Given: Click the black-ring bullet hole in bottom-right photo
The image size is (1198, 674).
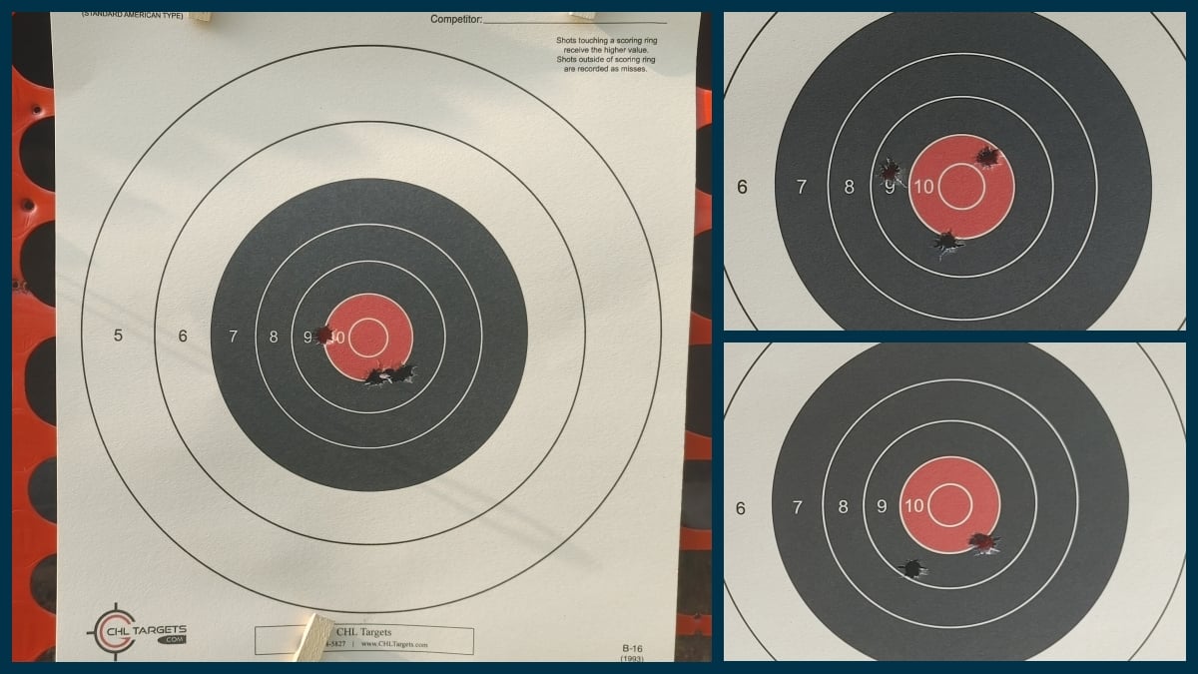Looking at the screenshot, I should pyautogui.click(x=912, y=568).
